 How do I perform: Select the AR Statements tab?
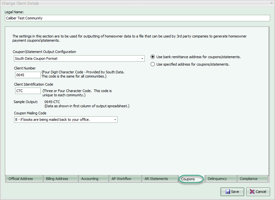160,179
